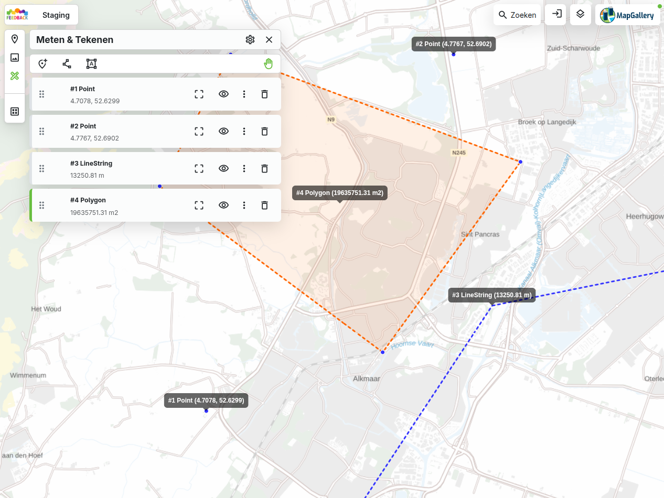Click the Zoeken search button
This screenshot has width=664, height=498.
coord(518,15)
